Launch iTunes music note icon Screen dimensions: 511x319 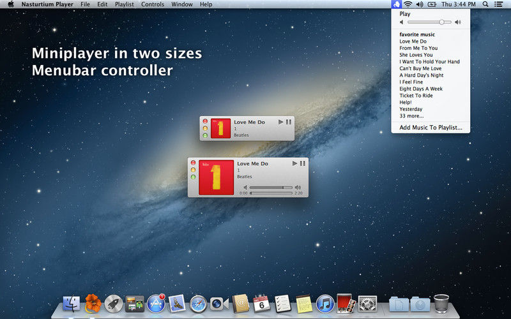coord(325,304)
